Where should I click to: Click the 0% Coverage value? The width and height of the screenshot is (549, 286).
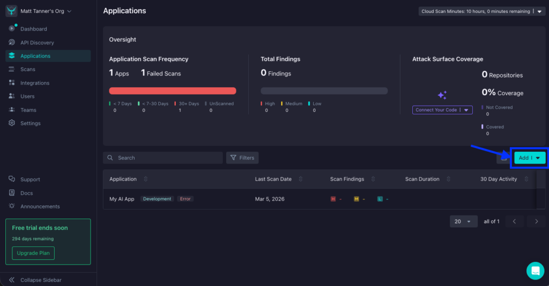point(502,92)
